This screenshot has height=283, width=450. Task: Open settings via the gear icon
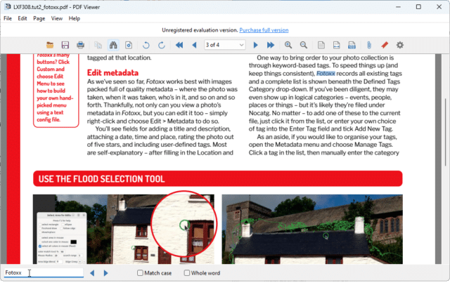[x=400, y=45]
